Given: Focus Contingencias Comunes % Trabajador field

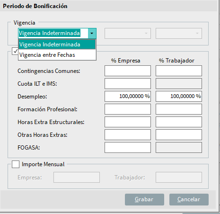Looking at the screenshot, I should (x=179, y=71).
